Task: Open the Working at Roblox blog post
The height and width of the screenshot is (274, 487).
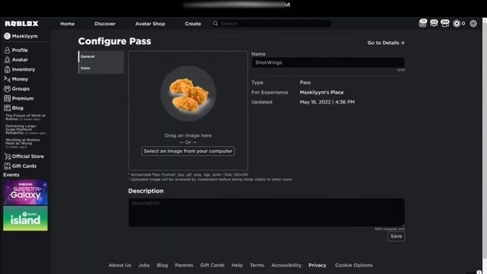Action: pos(23,143)
